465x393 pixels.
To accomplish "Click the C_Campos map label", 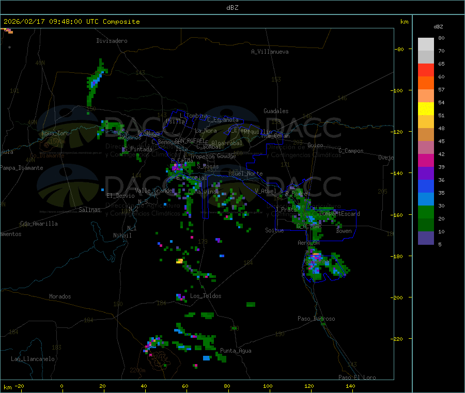I will pos(351,151).
